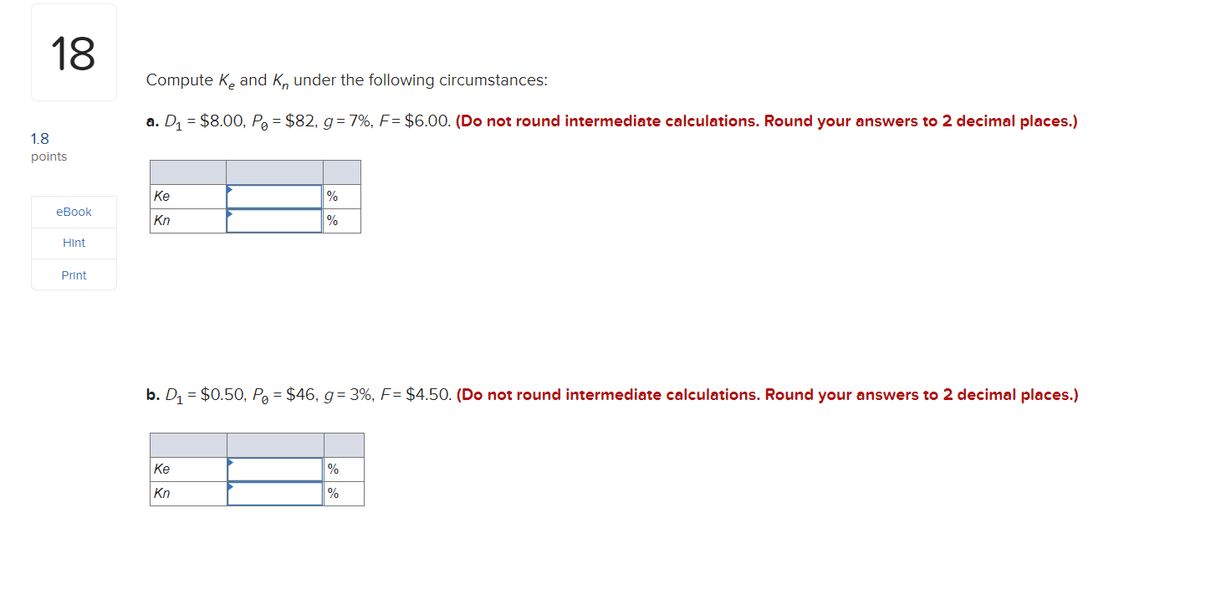Image resolution: width=1226 pixels, height=590 pixels.
Task: Click the blue marker beside Kn input in part b
Action: pos(231,488)
